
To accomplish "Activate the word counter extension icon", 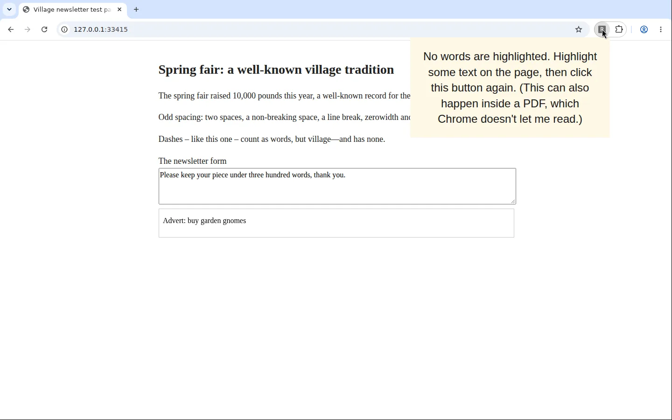I will [602, 29].
